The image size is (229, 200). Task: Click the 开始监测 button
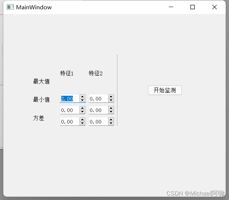tap(165, 90)
